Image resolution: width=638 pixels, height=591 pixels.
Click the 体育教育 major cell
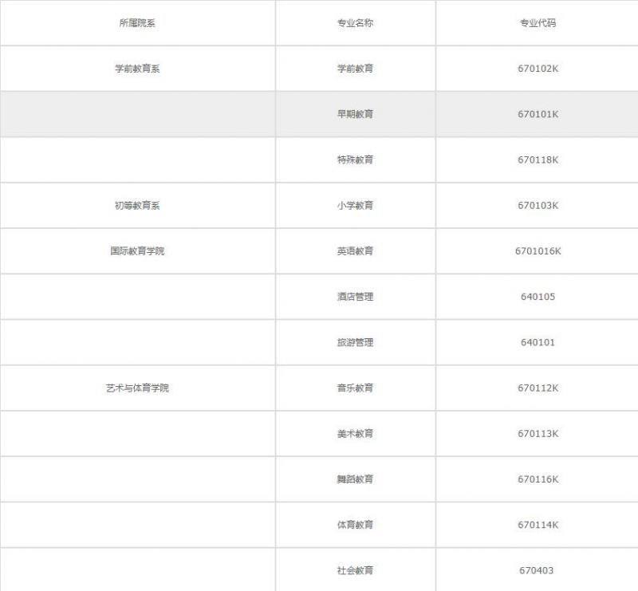tap(355, 525)
